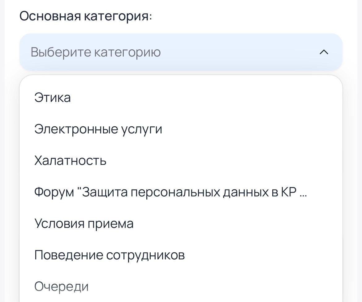Screen dimensions: 362x302
Task: Collapse the category dropdown using the chevron arrow
Action: coord(324,52)
